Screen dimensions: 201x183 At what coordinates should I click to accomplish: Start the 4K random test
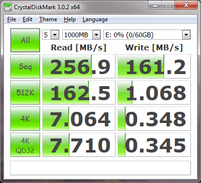click(x=25, y=119)
